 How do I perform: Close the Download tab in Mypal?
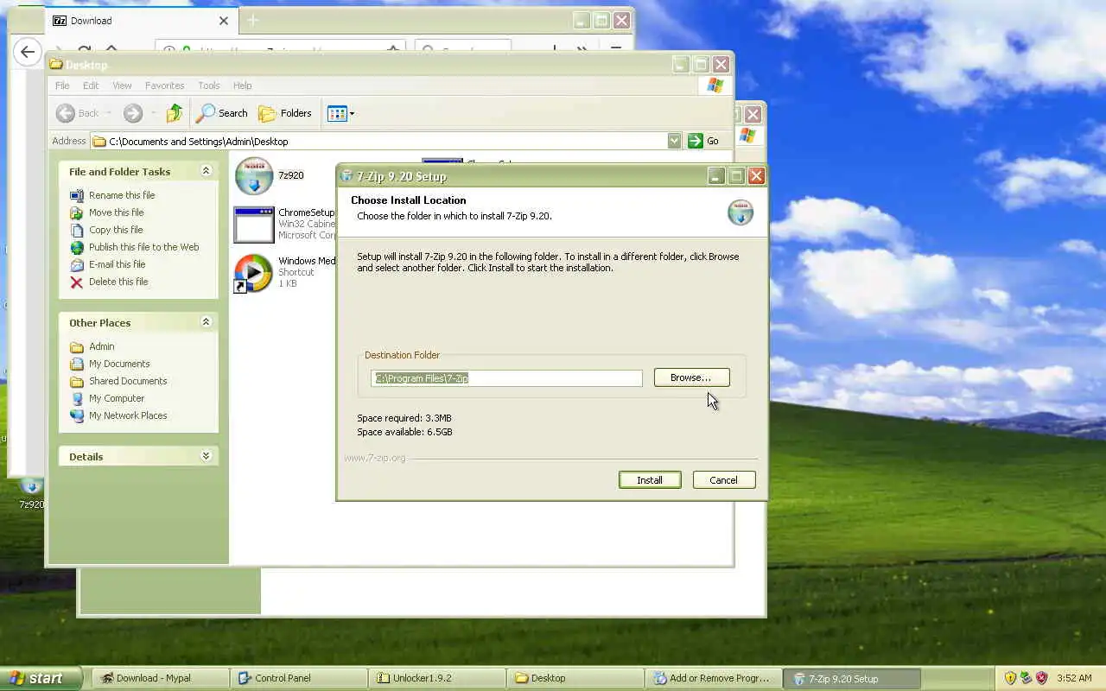tap(224, 21)
